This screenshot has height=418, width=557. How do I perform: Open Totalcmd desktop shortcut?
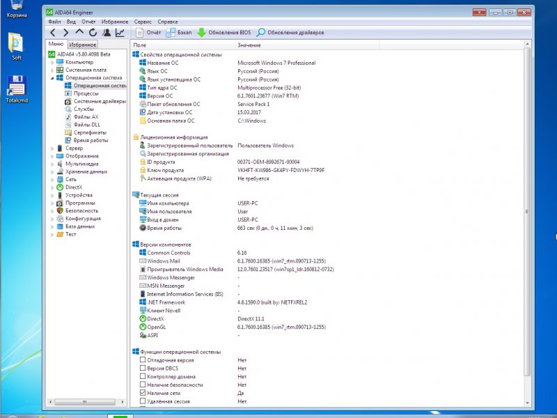pyautogui.click(x=16, y=89)
